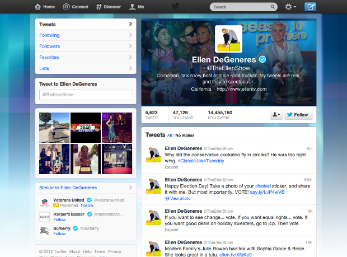Click the Following row chevron arrow
347x257 pixels.
coord(130,35)
